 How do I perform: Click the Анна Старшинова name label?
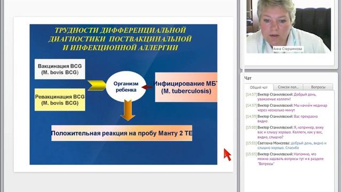click(x=287, y=49)
